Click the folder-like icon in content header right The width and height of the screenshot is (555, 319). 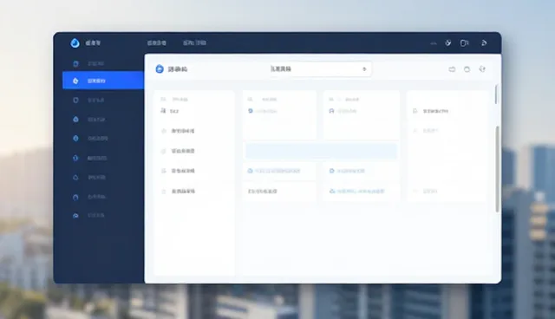(x=452, y=69)
